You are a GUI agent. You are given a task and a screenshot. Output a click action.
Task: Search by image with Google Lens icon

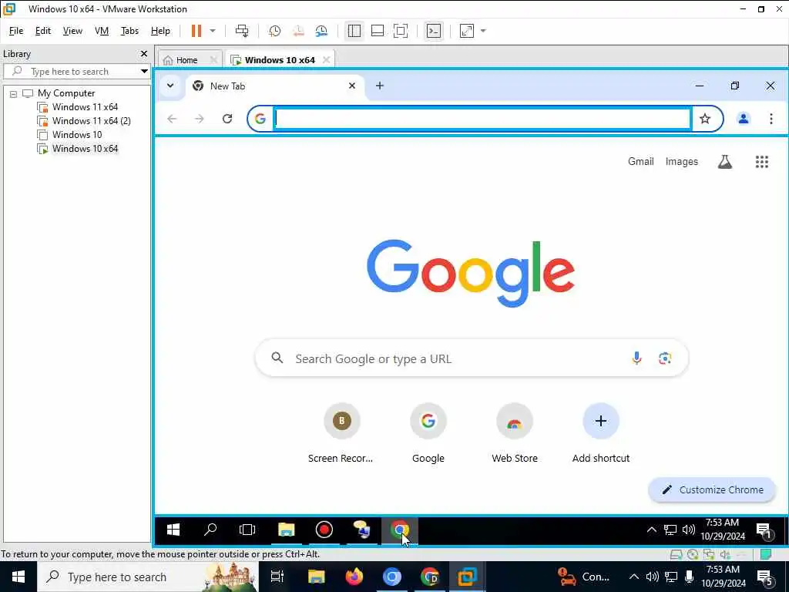665,358
